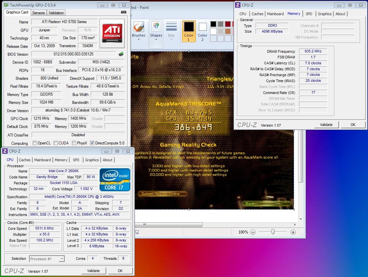
Task: Click Paint zoom slider handle
Action: [273, 232]
